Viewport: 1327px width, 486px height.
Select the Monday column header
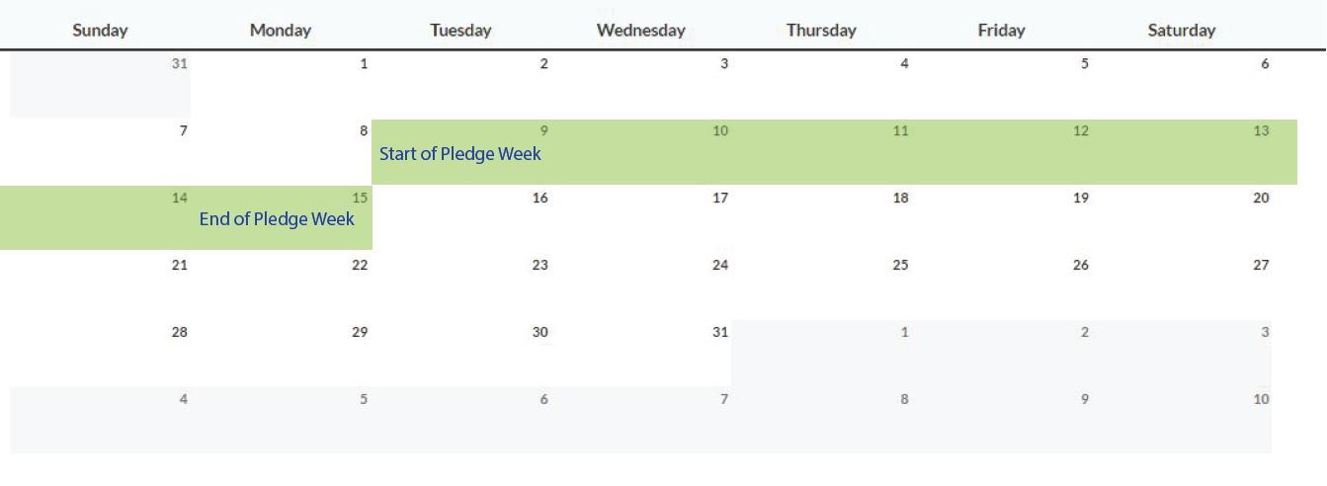[x=281, y=30]
